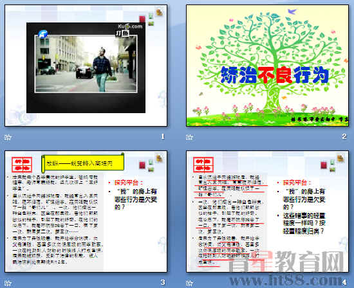
Task: Click the animation star icon under slide 3
Action: click(8, 283)
